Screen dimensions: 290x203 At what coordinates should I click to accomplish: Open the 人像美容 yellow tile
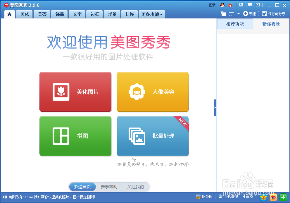tap(153, 92)
